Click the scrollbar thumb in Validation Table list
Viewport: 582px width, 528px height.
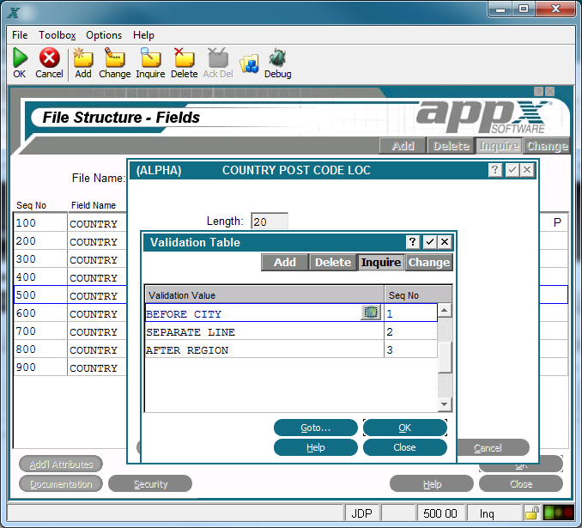445,357
